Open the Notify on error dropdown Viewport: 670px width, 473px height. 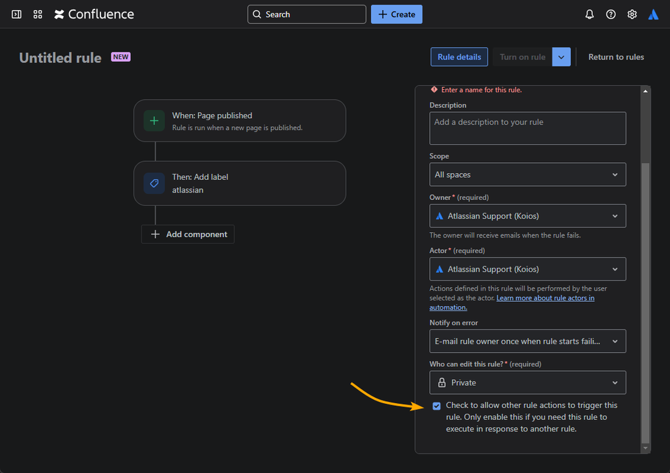point(528,341)
